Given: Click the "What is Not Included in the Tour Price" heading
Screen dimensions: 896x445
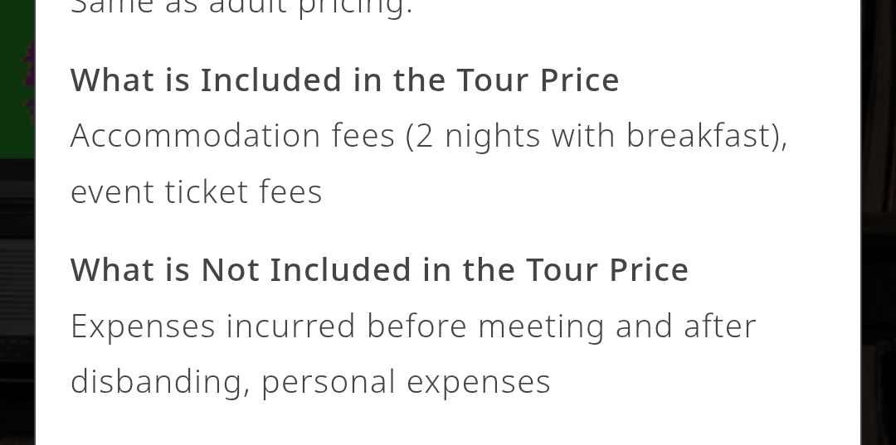Looking at the screenshot, I should [x=379, y=270].
